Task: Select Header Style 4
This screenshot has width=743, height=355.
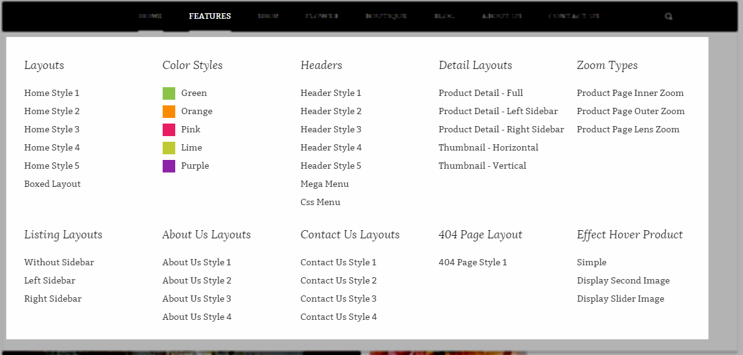Action: click(331, 147)
